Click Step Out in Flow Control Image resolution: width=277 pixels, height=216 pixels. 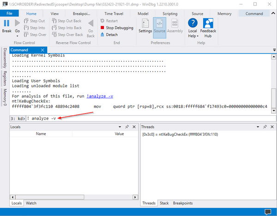pyautogui.click(x=34, y=21)
